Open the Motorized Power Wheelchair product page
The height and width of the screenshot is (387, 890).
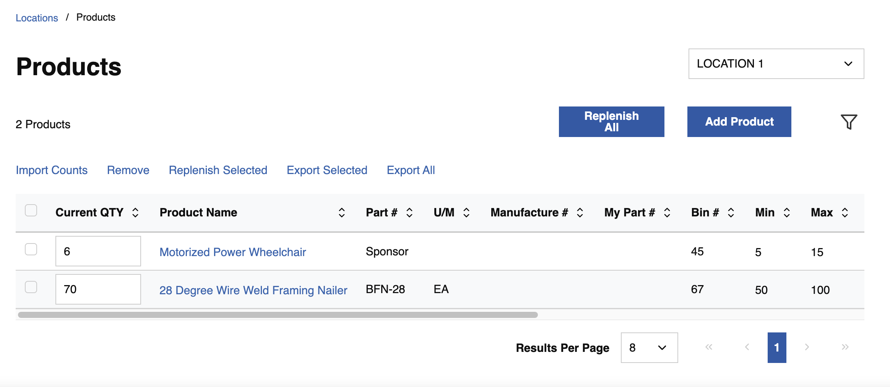232,252
